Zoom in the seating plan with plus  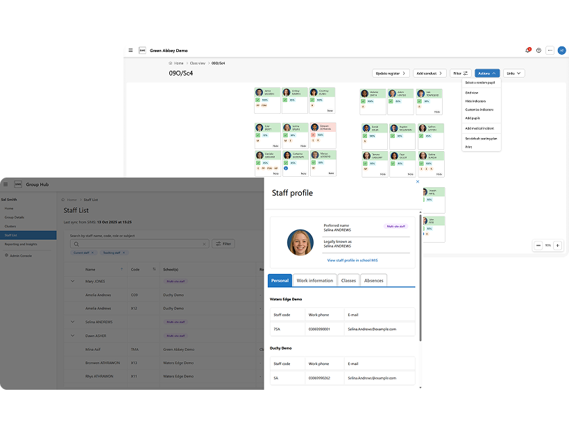point(557,245)
